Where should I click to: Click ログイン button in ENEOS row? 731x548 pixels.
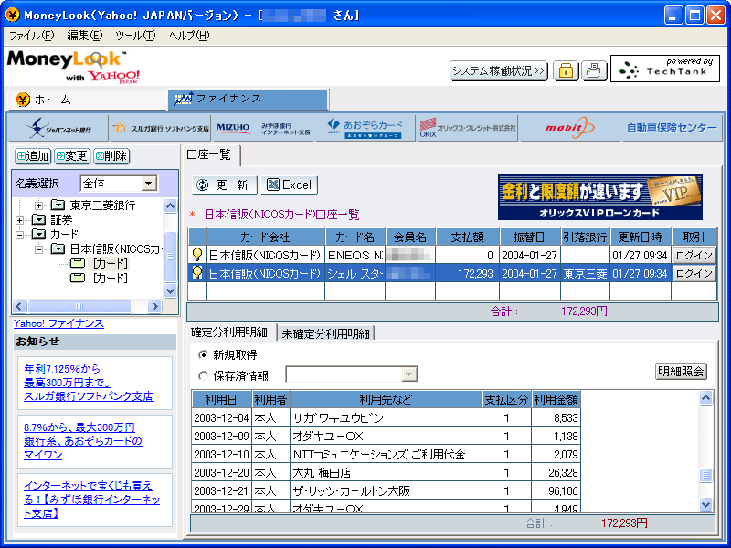coord(694,255)
